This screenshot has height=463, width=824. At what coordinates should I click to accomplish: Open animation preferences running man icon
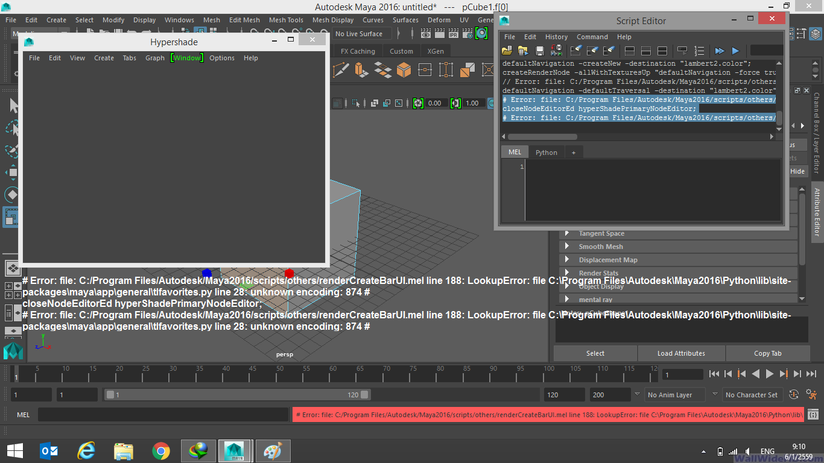(x=812, y=394)
